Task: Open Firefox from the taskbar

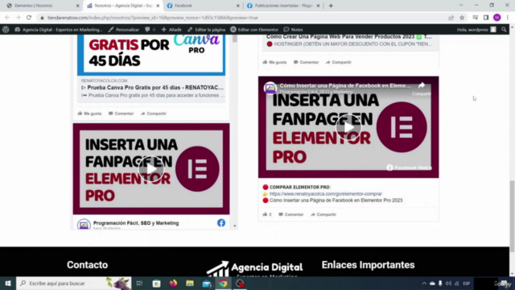Action: click(173, 283)
